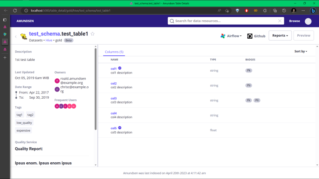Open the Browse menu item
Viewport: 319px width, 179px height.
[294, 21]
